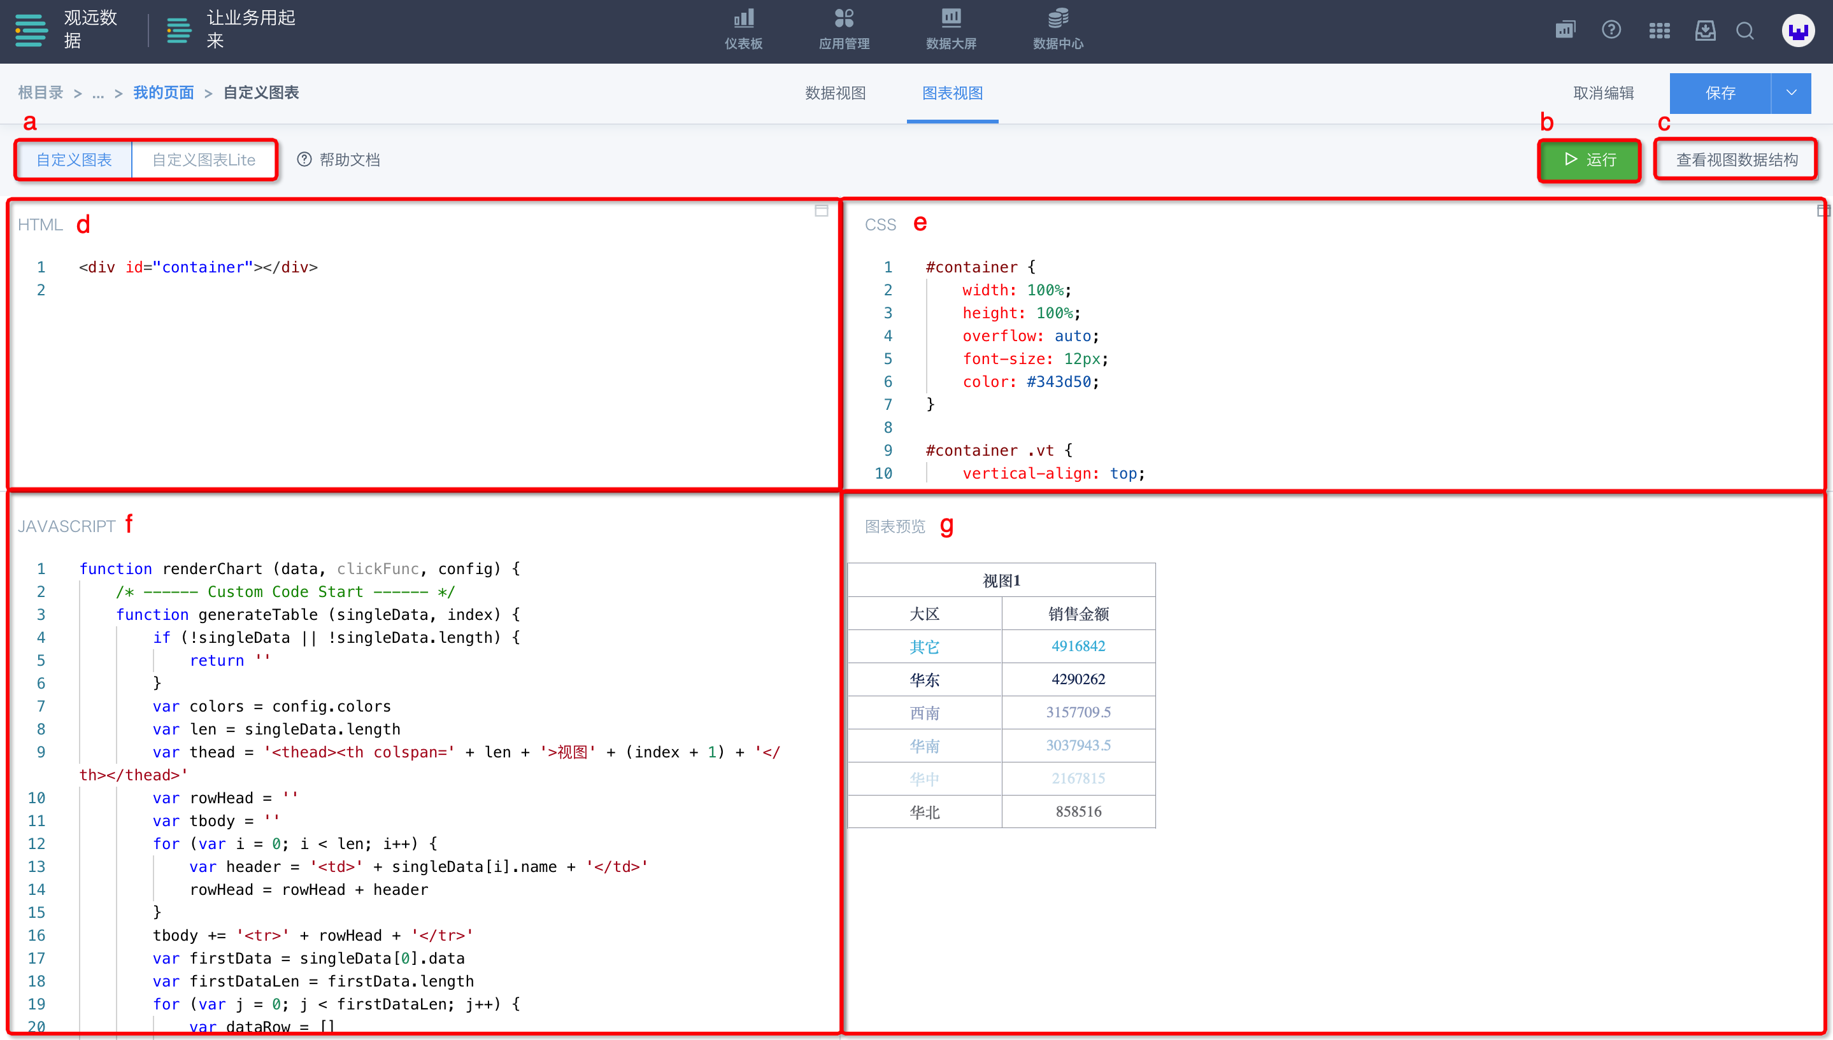Open 数据中心 data center

click(1059, 30)
